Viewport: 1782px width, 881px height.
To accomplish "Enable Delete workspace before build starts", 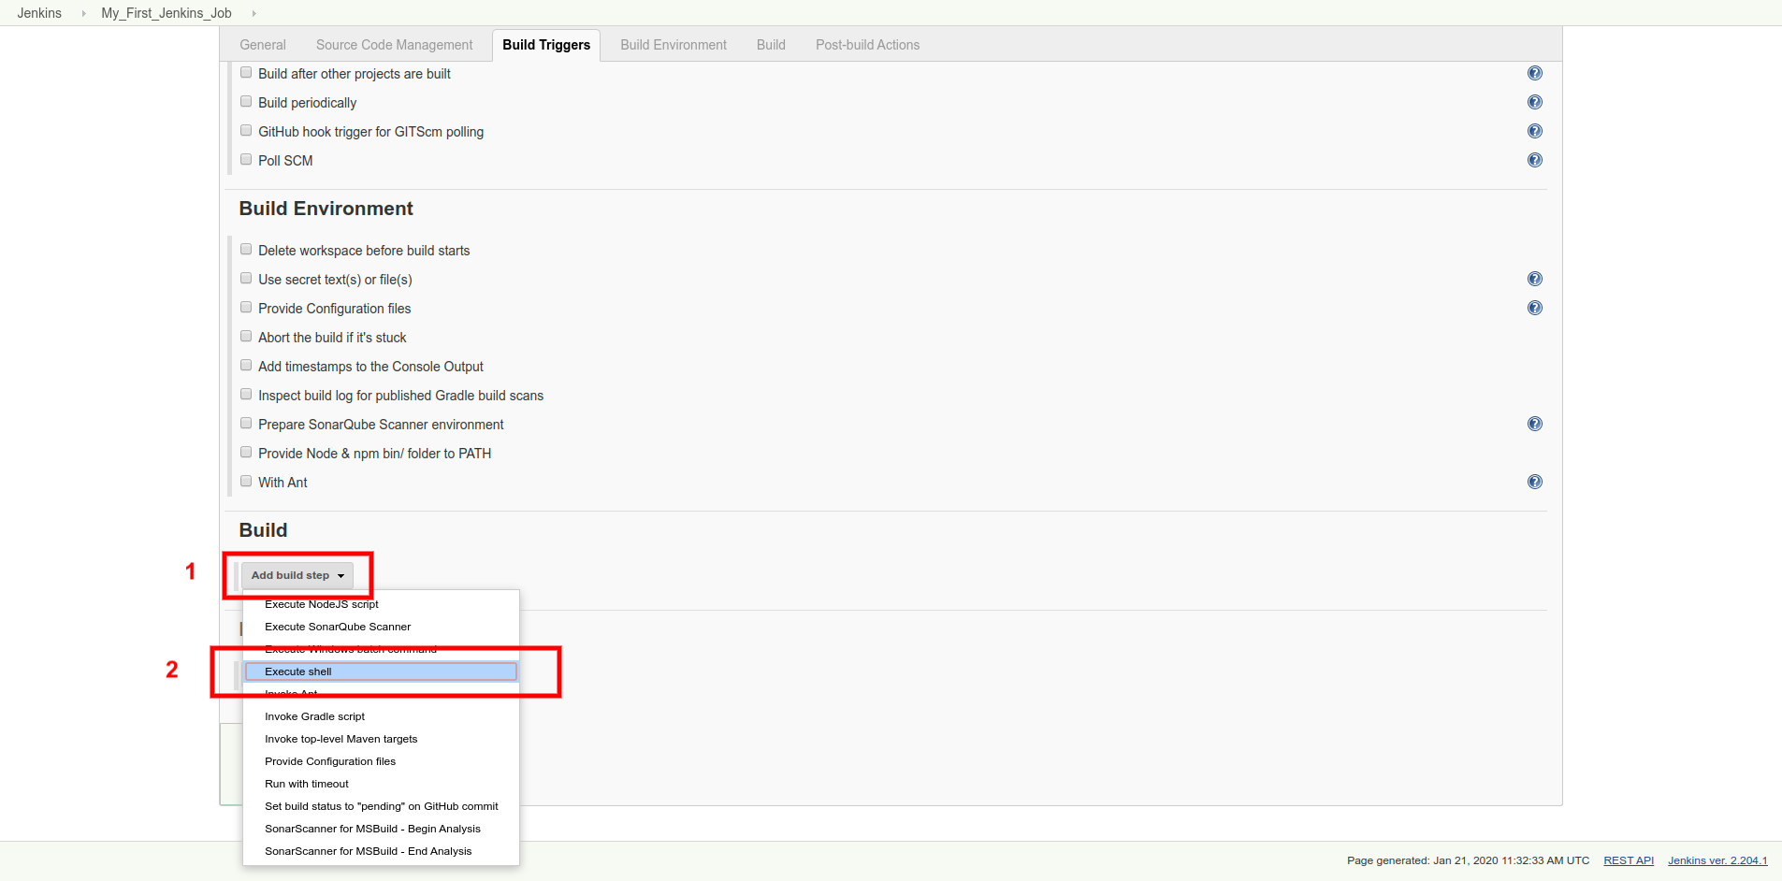I will click(x=246, y=249).
